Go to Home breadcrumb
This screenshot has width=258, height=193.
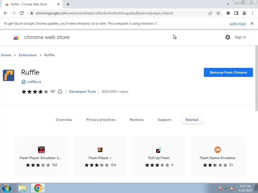[x=6, y=55]
